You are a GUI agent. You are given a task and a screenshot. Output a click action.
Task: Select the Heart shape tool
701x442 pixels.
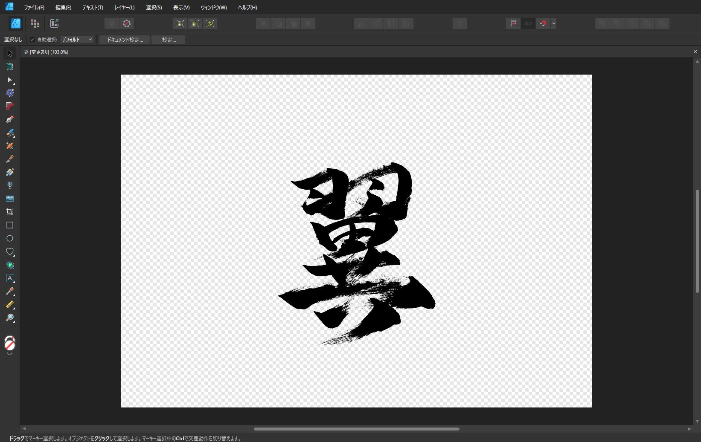10,251
